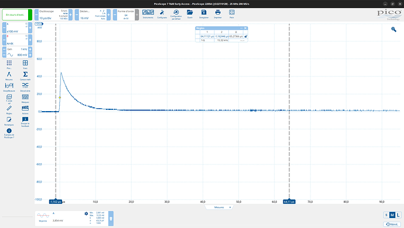Open the Déclenchement trigger settings panel
This screenshot has width=404, height=228.
[93, 15]
